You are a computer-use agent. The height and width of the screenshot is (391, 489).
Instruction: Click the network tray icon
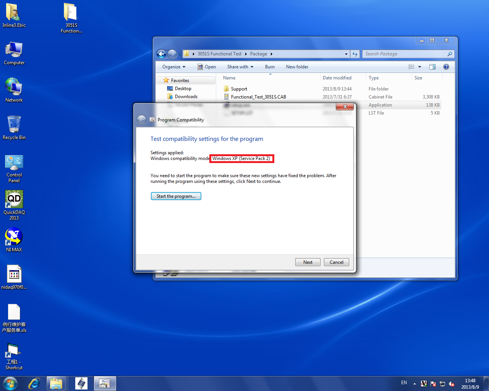point(442,384)
